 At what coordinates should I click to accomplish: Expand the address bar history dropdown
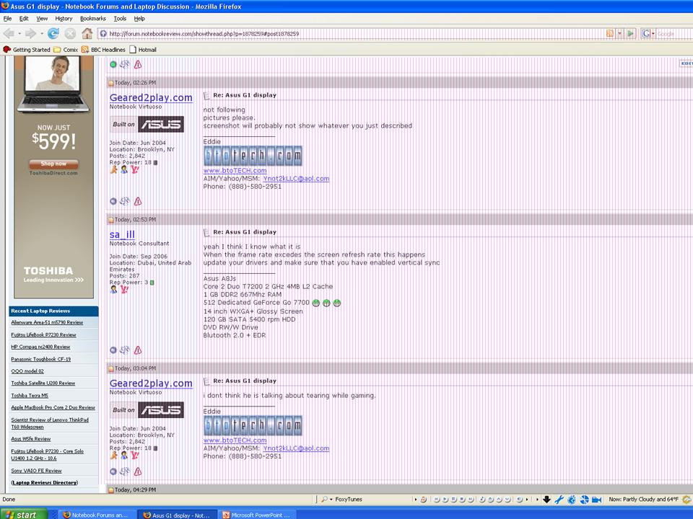click(x=619, y=34)
